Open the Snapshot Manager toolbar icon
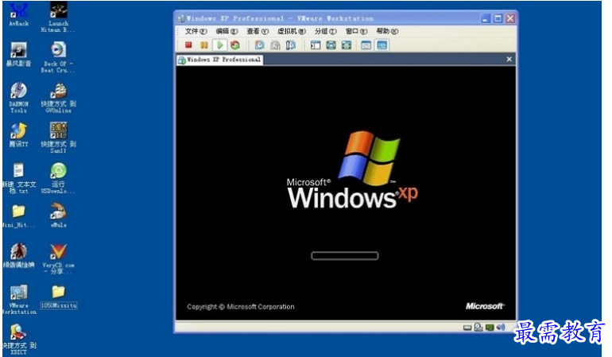Viewport: 612px width, 357px height. point(290,45)
